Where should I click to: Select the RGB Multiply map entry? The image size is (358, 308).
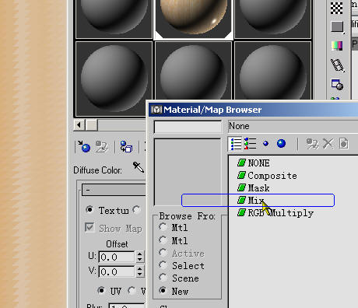tap(276, 213)
